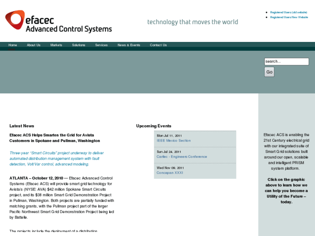The height and width of the screenshot is (236, 315).
Task: Follow Registered Users New Website link
Action: [289, 17]
